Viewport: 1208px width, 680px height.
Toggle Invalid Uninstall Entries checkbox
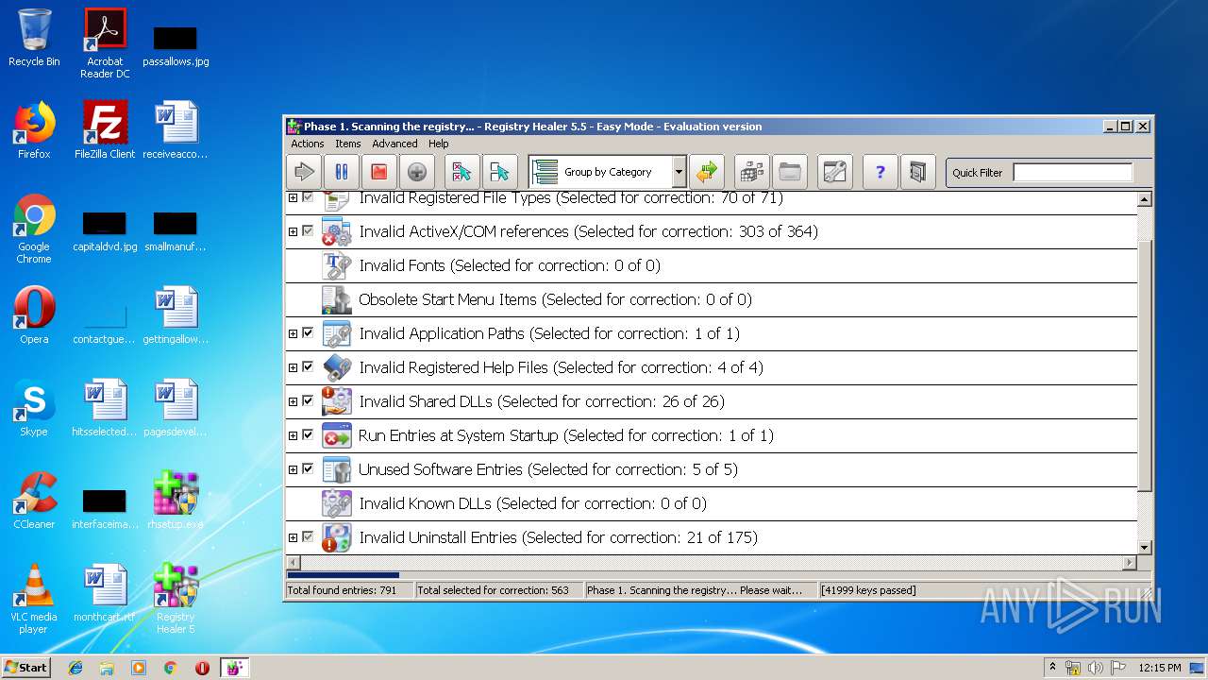pyautogui.click(x=308, y=537)
